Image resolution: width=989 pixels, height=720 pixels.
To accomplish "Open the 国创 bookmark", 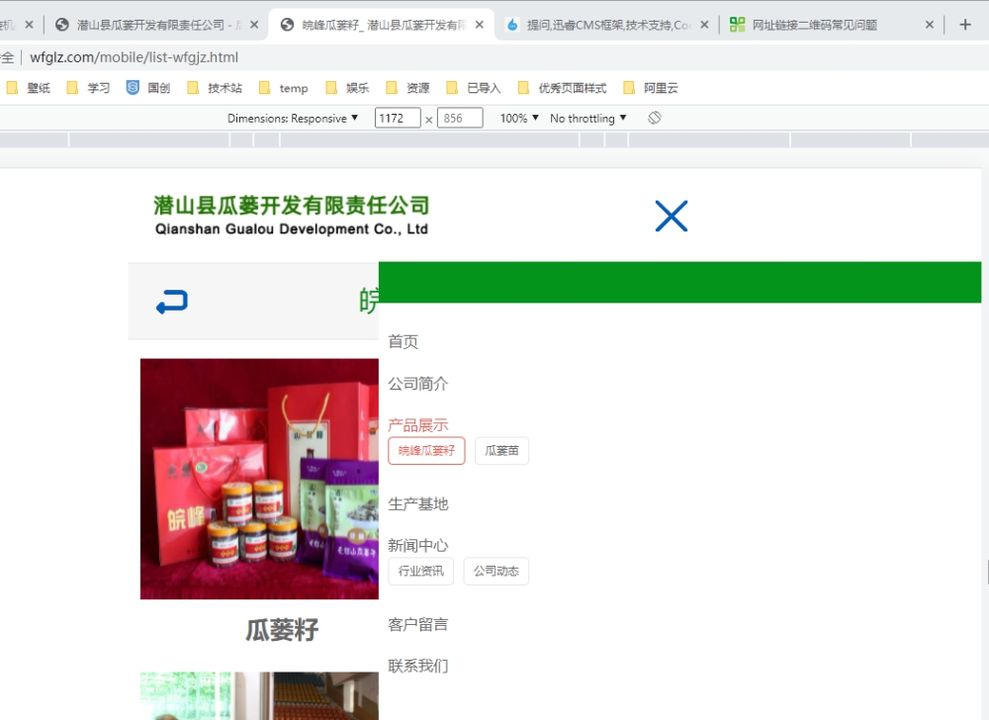I will pyautogui.click(x=148, y=88).
